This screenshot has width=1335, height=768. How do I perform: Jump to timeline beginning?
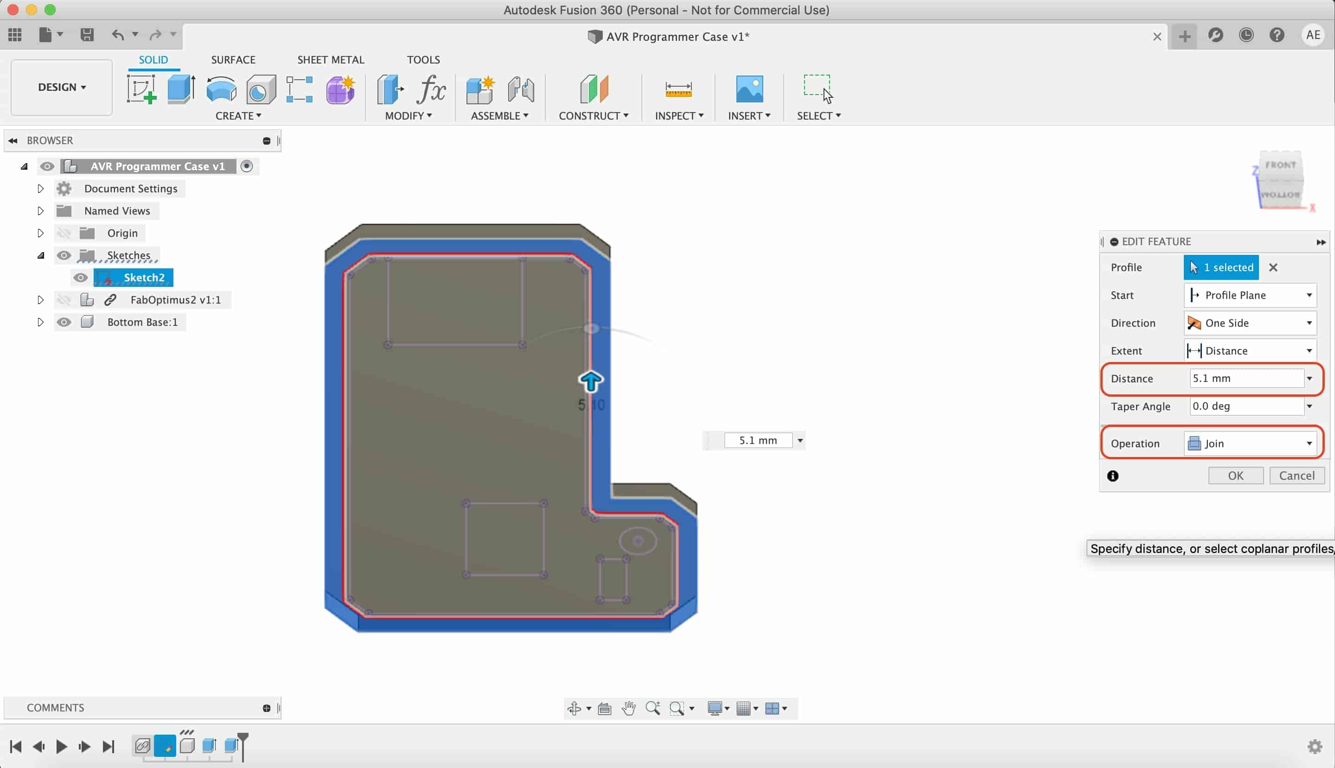[x=16, y=746]
